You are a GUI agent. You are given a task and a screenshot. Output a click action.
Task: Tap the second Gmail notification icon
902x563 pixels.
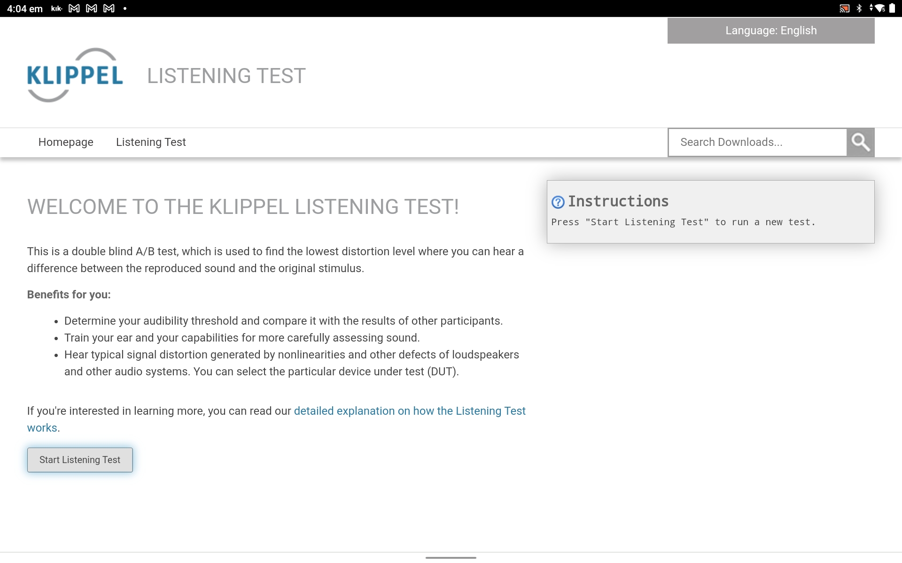point(92,8)
